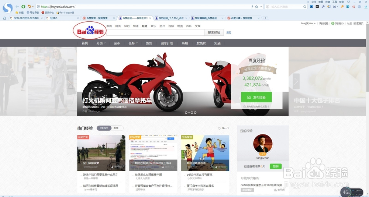Open the wrench tools icon
The image size is (369, 197).
click(x=323, y=7)
